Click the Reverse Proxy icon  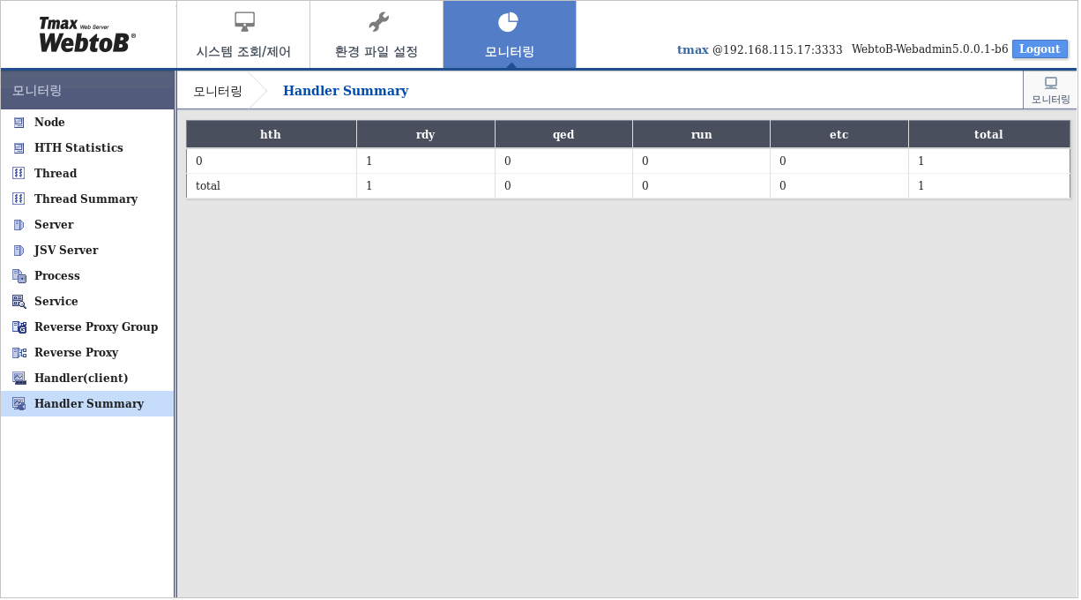19,353
